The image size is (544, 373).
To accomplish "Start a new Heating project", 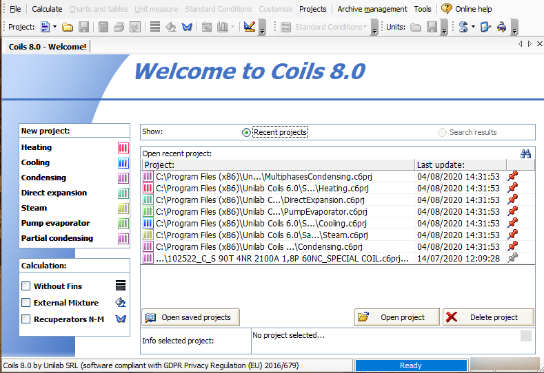I will pyautogui.click(x=37, y=147).
